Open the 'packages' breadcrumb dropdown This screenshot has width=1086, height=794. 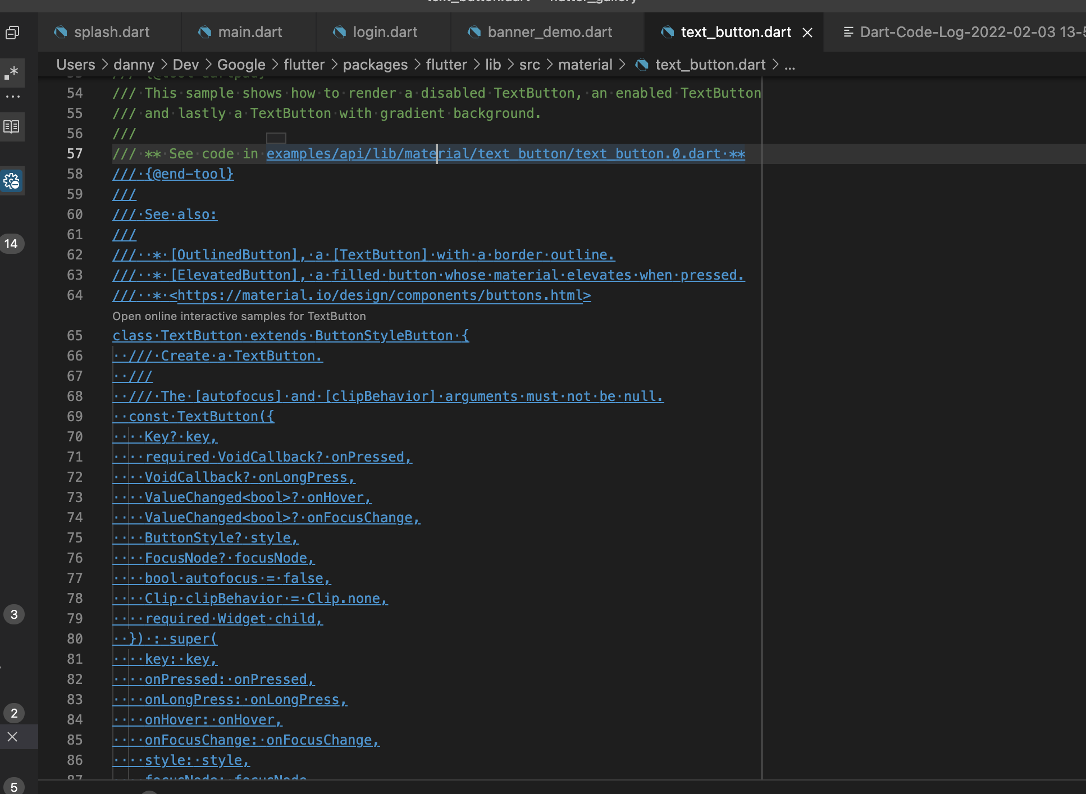point(375,65)
